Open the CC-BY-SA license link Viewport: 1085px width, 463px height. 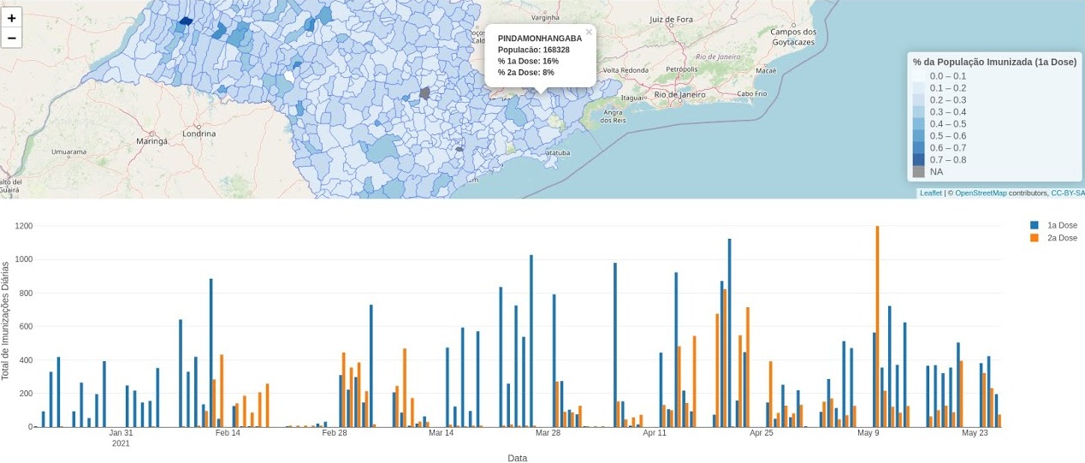(1068, 193)
